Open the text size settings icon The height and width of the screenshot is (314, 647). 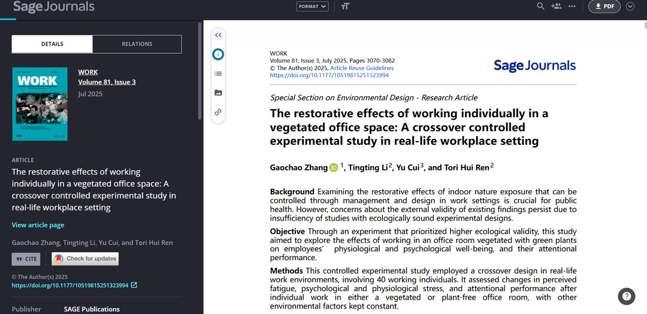(x=344, y=7)
